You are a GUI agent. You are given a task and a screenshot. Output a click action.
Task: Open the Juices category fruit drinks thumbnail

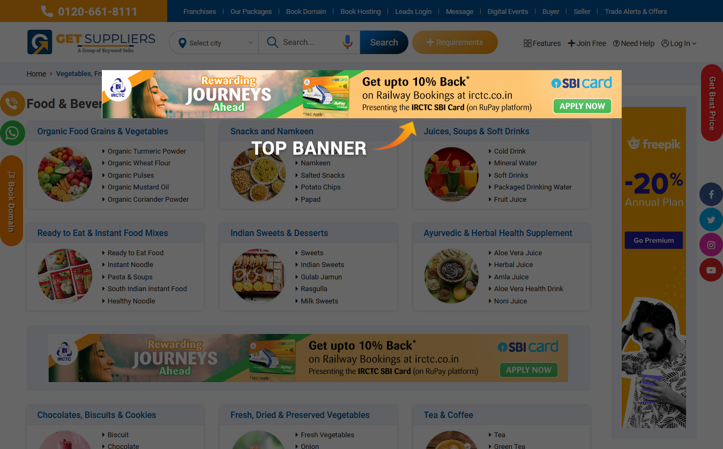pyautogui.click(x=451, y=174)
